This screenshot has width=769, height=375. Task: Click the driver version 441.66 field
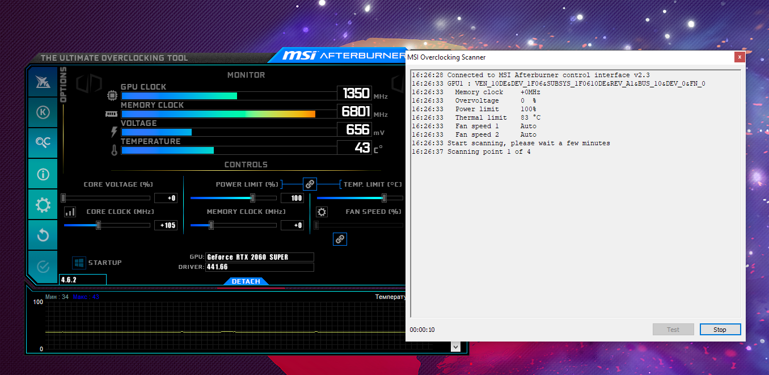(260, 267)
